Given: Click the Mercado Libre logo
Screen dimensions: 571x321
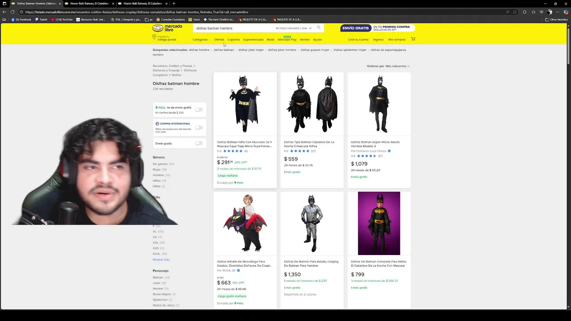Looking at the screenshot, I should coord(167,28).
